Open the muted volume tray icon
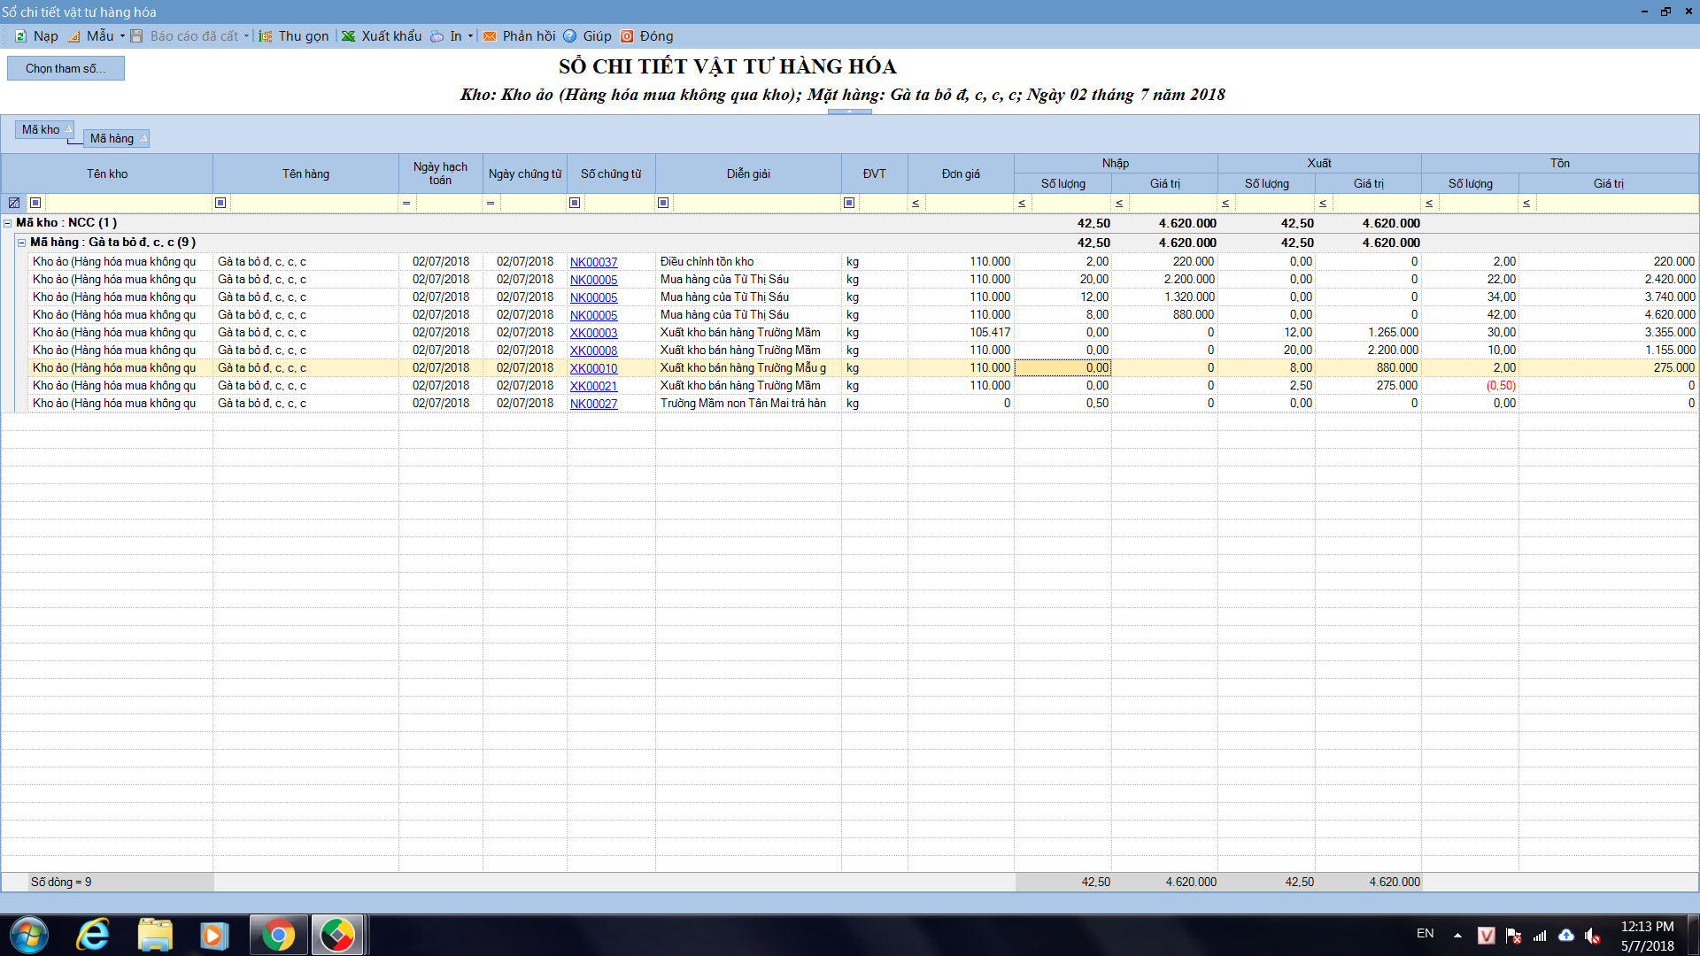This screenshot has width=1700, height=956. (x=1593, y=935)
